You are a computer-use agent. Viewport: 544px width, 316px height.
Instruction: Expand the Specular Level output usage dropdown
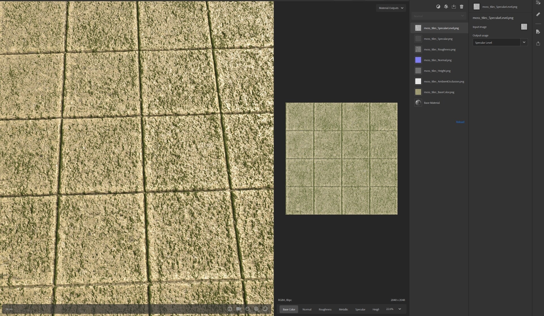pos(524,42)
